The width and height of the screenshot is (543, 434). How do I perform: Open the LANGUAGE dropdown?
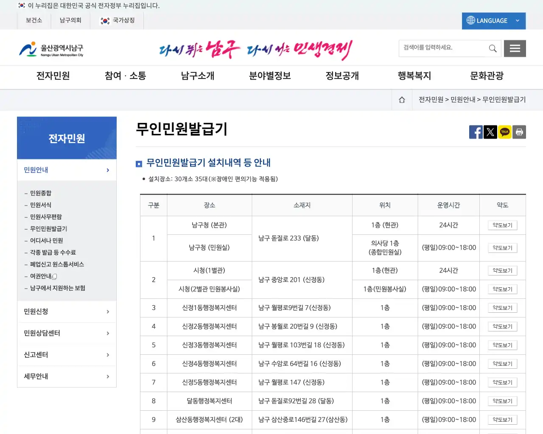(x=494, y=21)
